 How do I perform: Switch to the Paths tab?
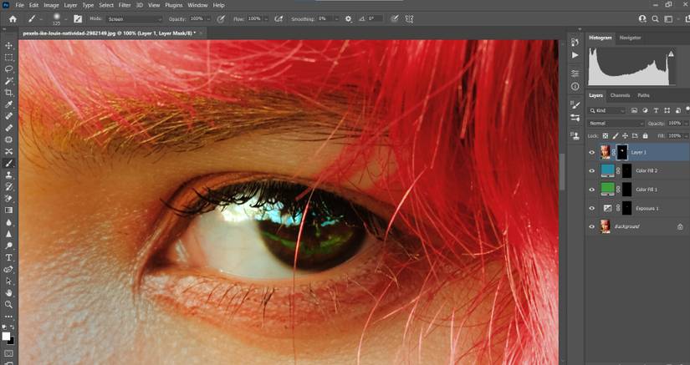point(643,95)
